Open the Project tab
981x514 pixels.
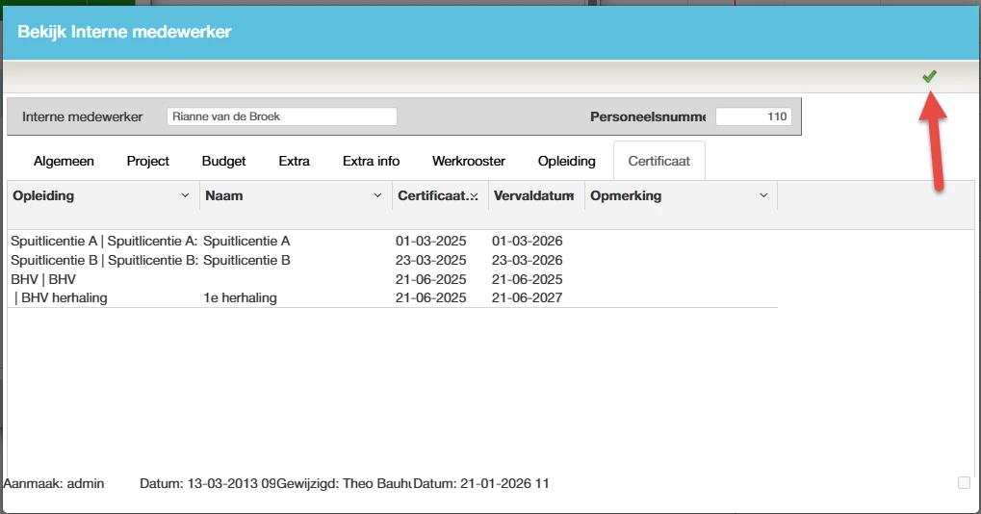point(148,161)
